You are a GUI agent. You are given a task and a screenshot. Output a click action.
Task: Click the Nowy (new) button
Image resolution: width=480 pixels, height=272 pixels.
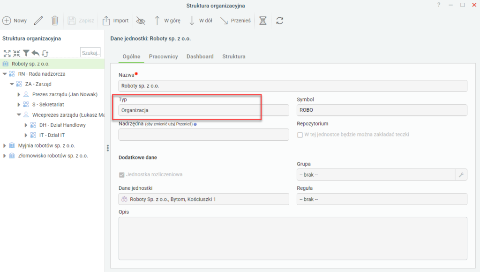[x=15, y=21]
